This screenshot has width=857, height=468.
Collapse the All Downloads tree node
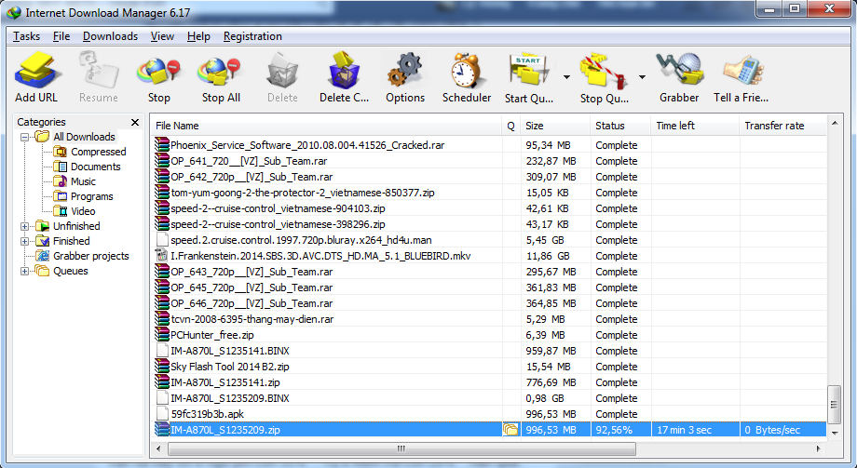click(24, 137)
